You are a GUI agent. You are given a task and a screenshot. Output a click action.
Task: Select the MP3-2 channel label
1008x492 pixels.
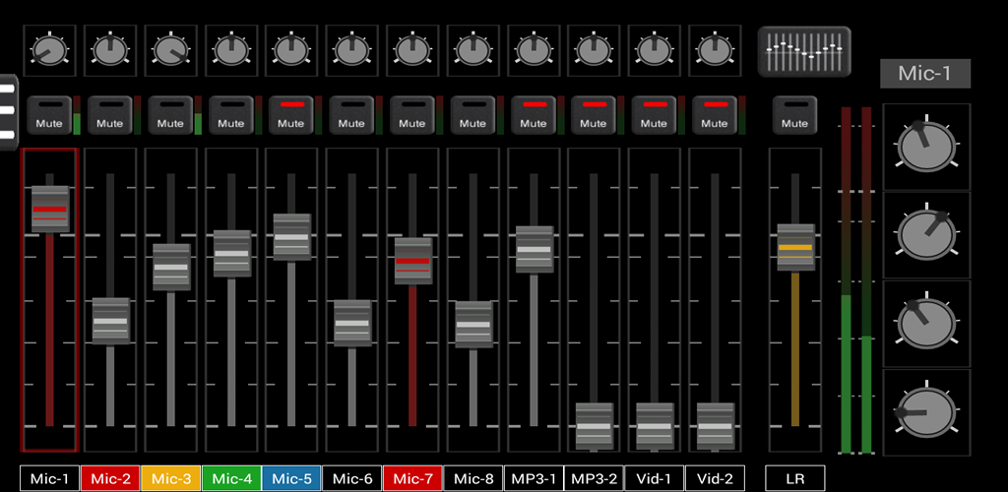pyautogui.click(x=594, y=478)
